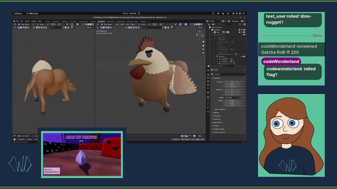Expand the Viewport Display panel

219,129
